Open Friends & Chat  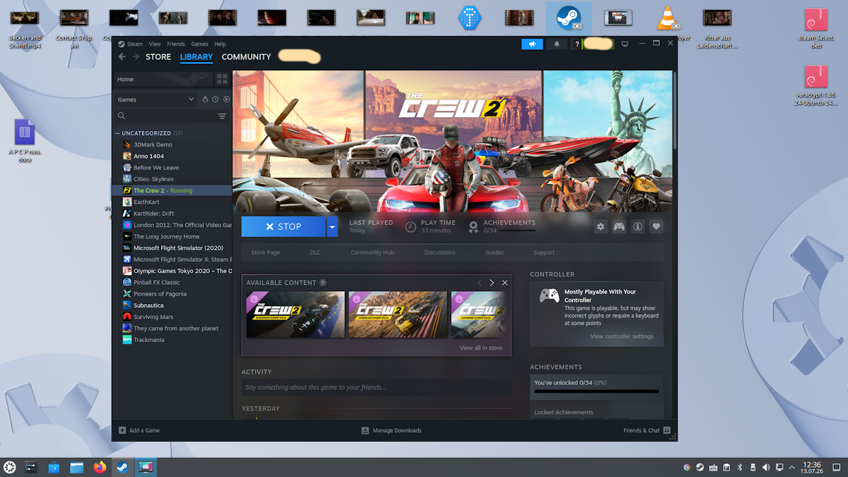click(x=647, y=431)
